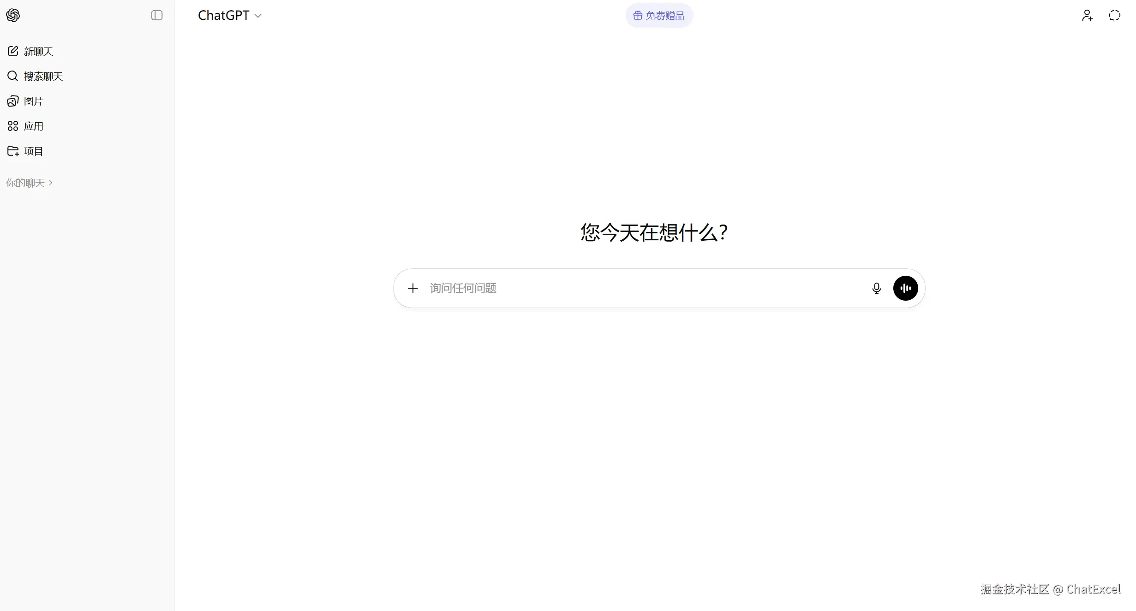Image resolution: width=1136 pixels, height=611 pixels.
Task: Click the add-user invite icon
Action: click(1087, 15)
